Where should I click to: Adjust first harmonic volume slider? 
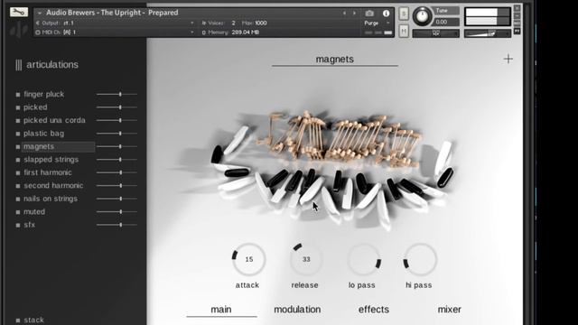click(x=117, y=172)
